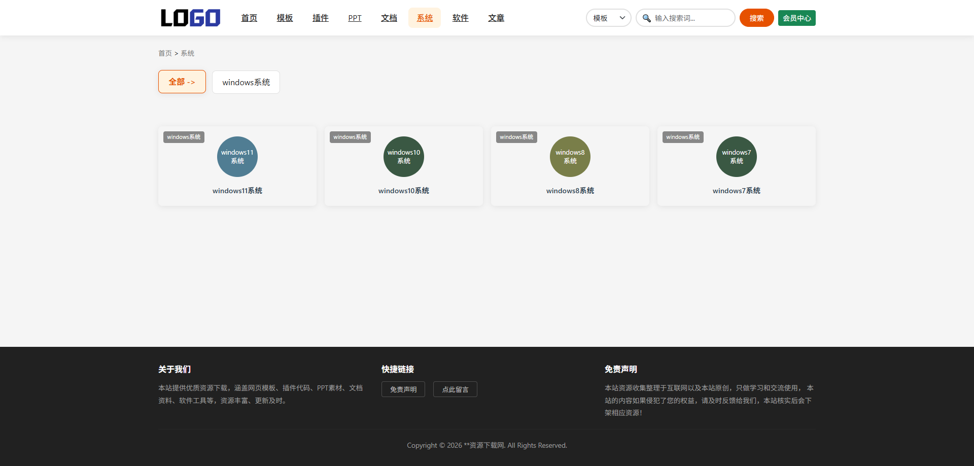Click the LOGO site logo
The image size is (974, 466).
tap(190, 18)
